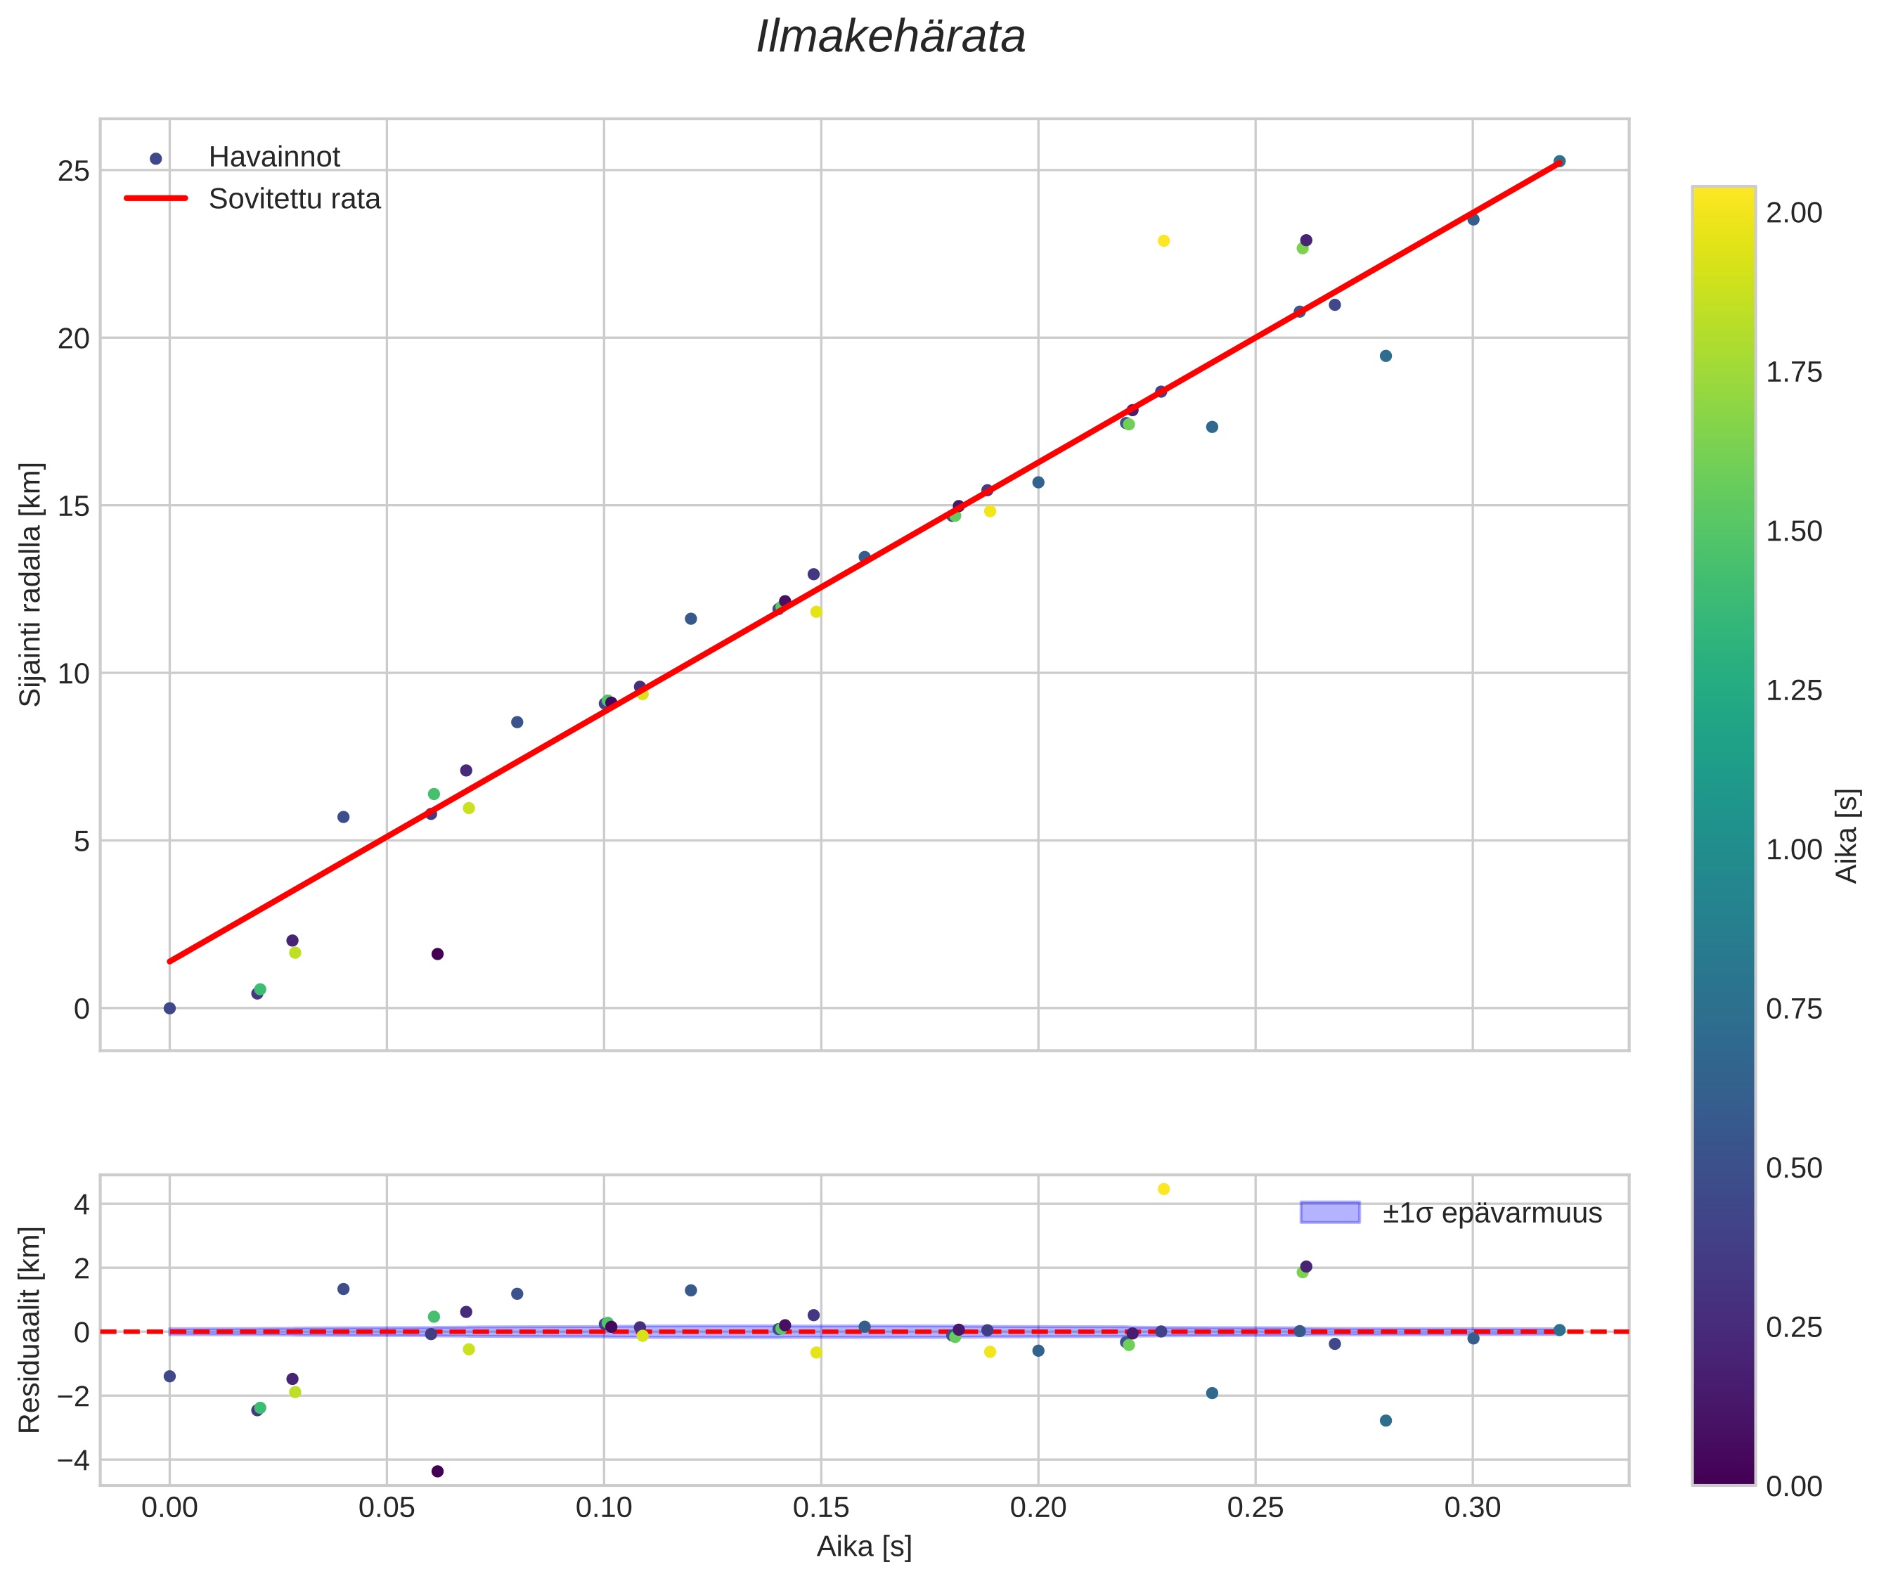Click the colorbar tick value 0.25
This screenshot has height=1579, width=1879.
[x=1793, y=1327]
